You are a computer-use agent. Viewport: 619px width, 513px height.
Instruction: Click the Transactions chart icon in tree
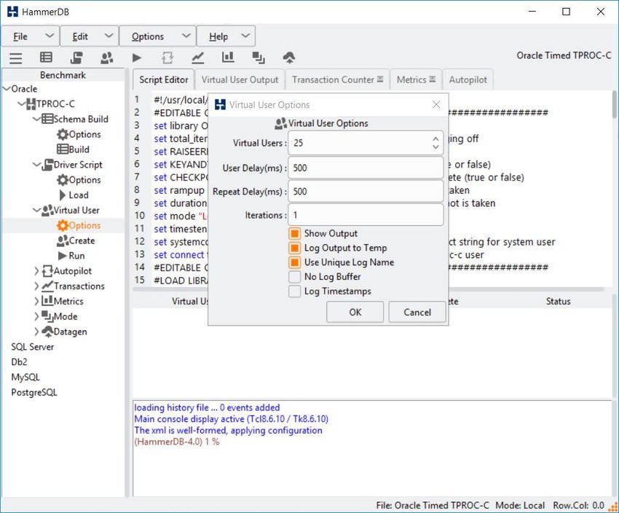47,286
